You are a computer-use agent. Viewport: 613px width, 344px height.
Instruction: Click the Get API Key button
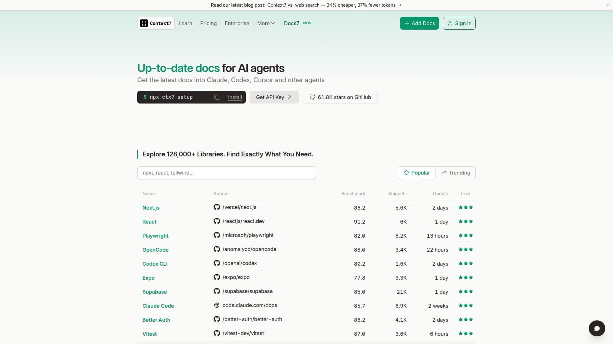(274, 97)
